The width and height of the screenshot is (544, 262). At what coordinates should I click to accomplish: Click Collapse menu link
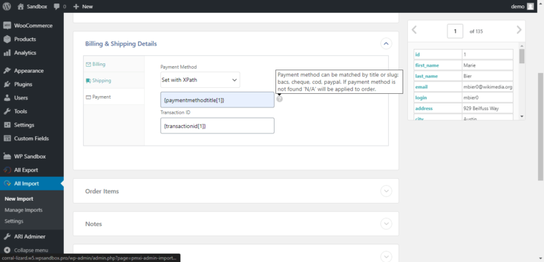coord(31,250)
